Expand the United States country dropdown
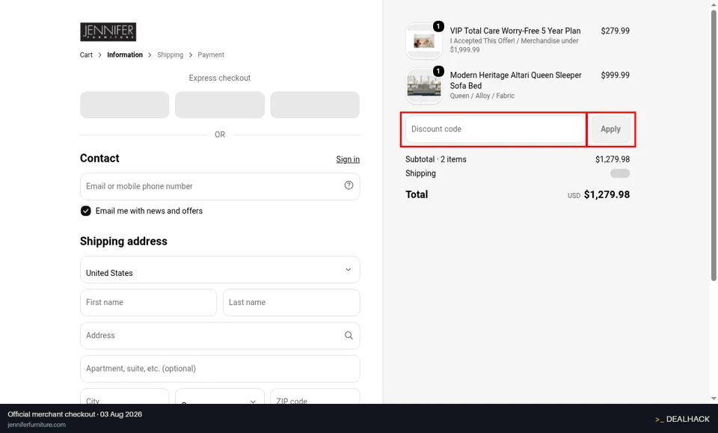The height and width of the screenshot is (433, 718). click(x=220, y=269)
